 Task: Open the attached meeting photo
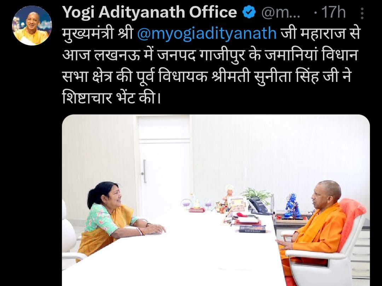216,200
